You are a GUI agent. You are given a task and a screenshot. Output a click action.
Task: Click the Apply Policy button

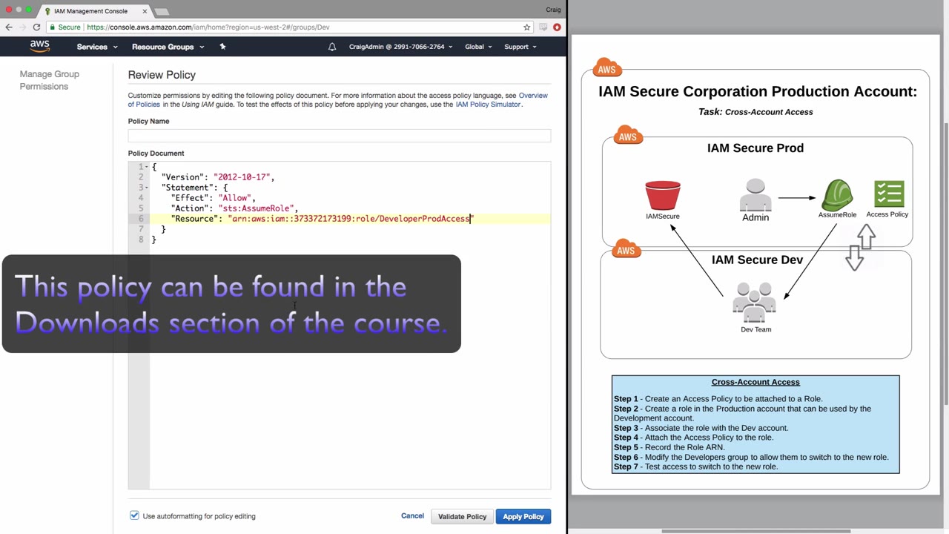pyautogui.click(x=523, y=516)
